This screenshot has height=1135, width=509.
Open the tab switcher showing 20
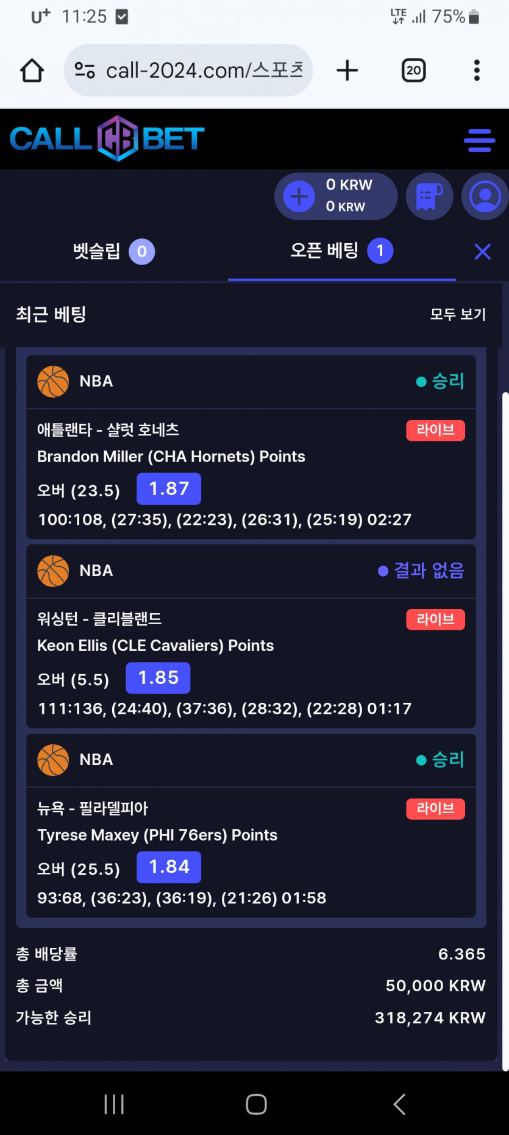(413, 71)
